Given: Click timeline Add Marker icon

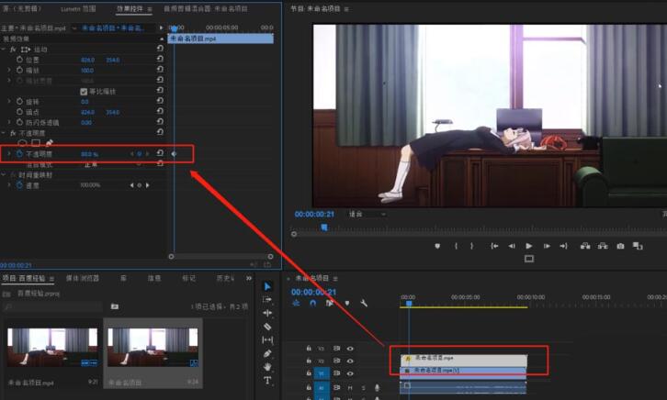Looking at the screenshot, I should 347,303.
